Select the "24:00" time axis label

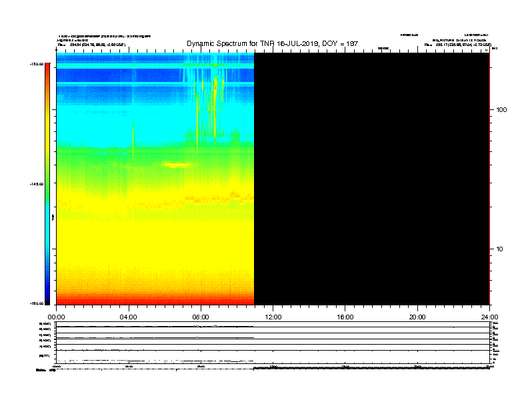pos(489,317)
